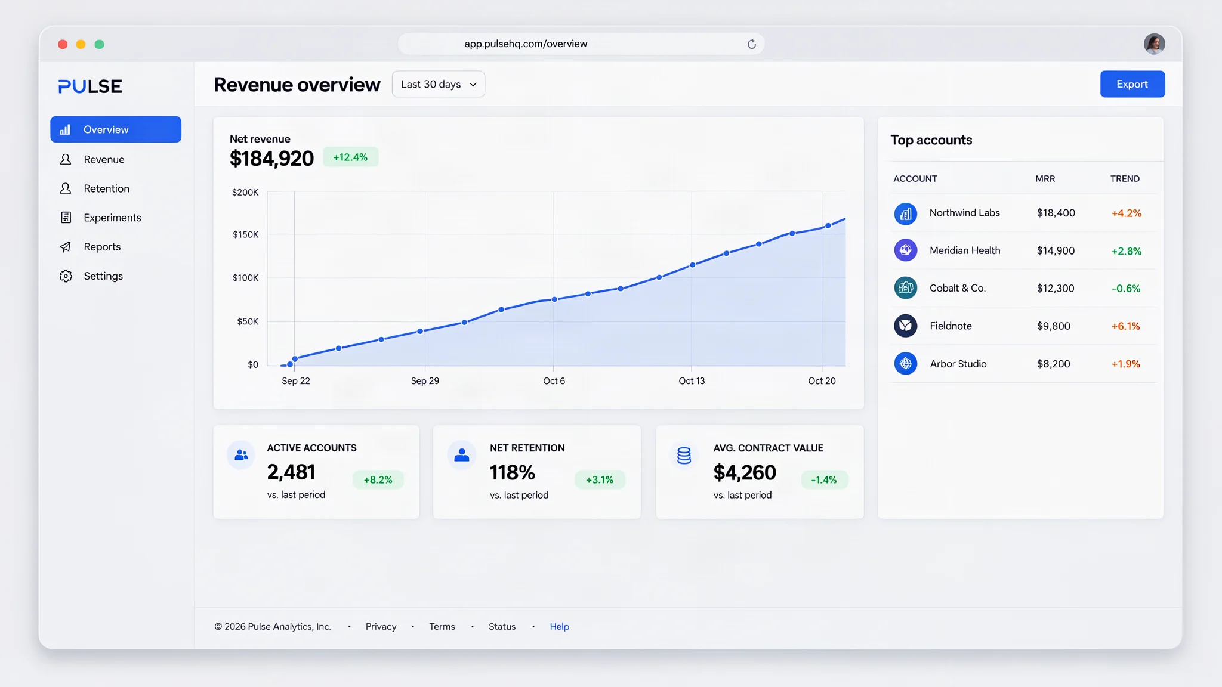Click the Fieldnote account logo
Viewport: 1222px width, 687px height.
point(905,326)
